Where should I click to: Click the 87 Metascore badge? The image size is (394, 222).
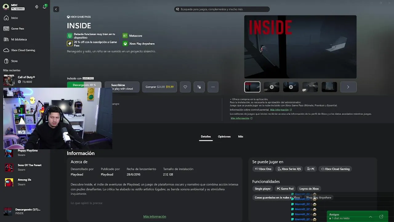coord(132,36)
